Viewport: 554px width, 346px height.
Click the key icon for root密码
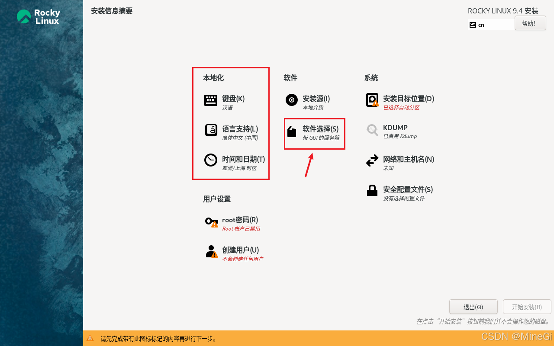click(x=212, y=222)
